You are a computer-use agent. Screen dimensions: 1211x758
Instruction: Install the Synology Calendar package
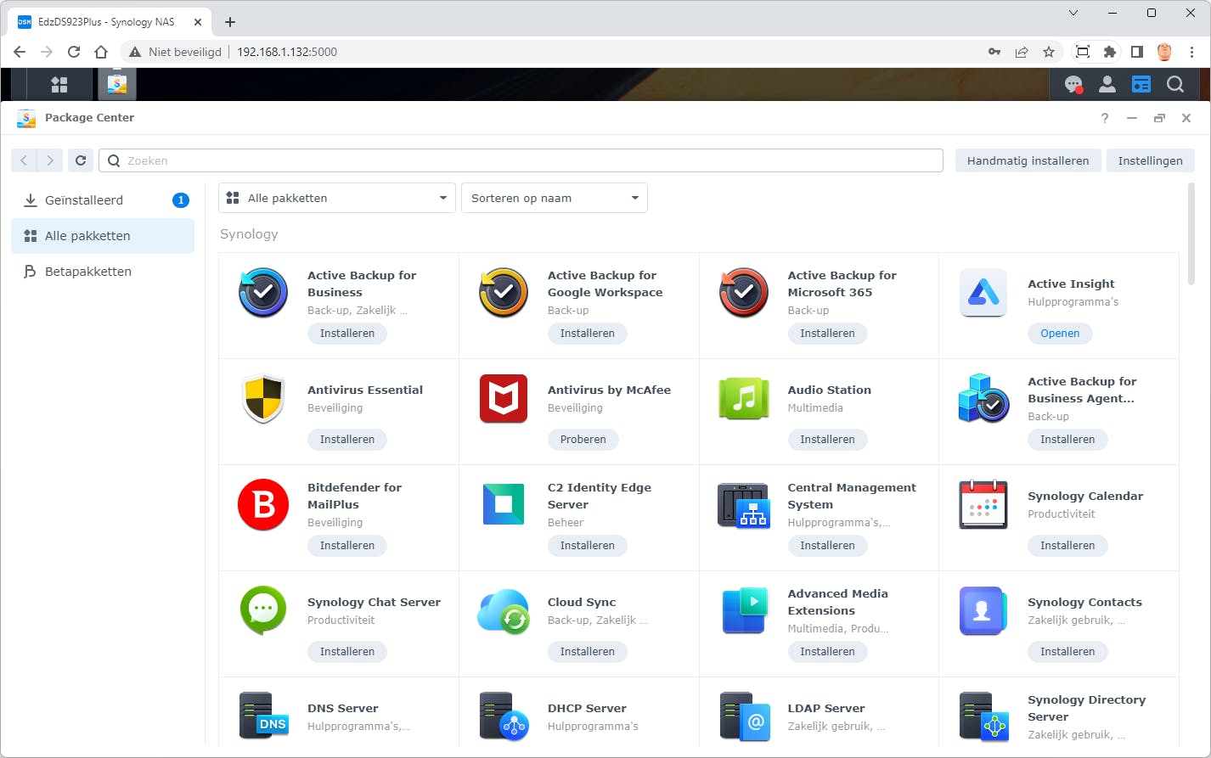point(1067,546)
